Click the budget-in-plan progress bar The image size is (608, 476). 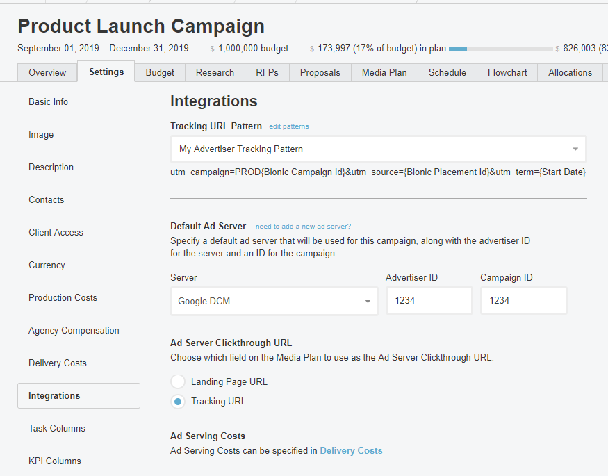[x=500, y=49]
